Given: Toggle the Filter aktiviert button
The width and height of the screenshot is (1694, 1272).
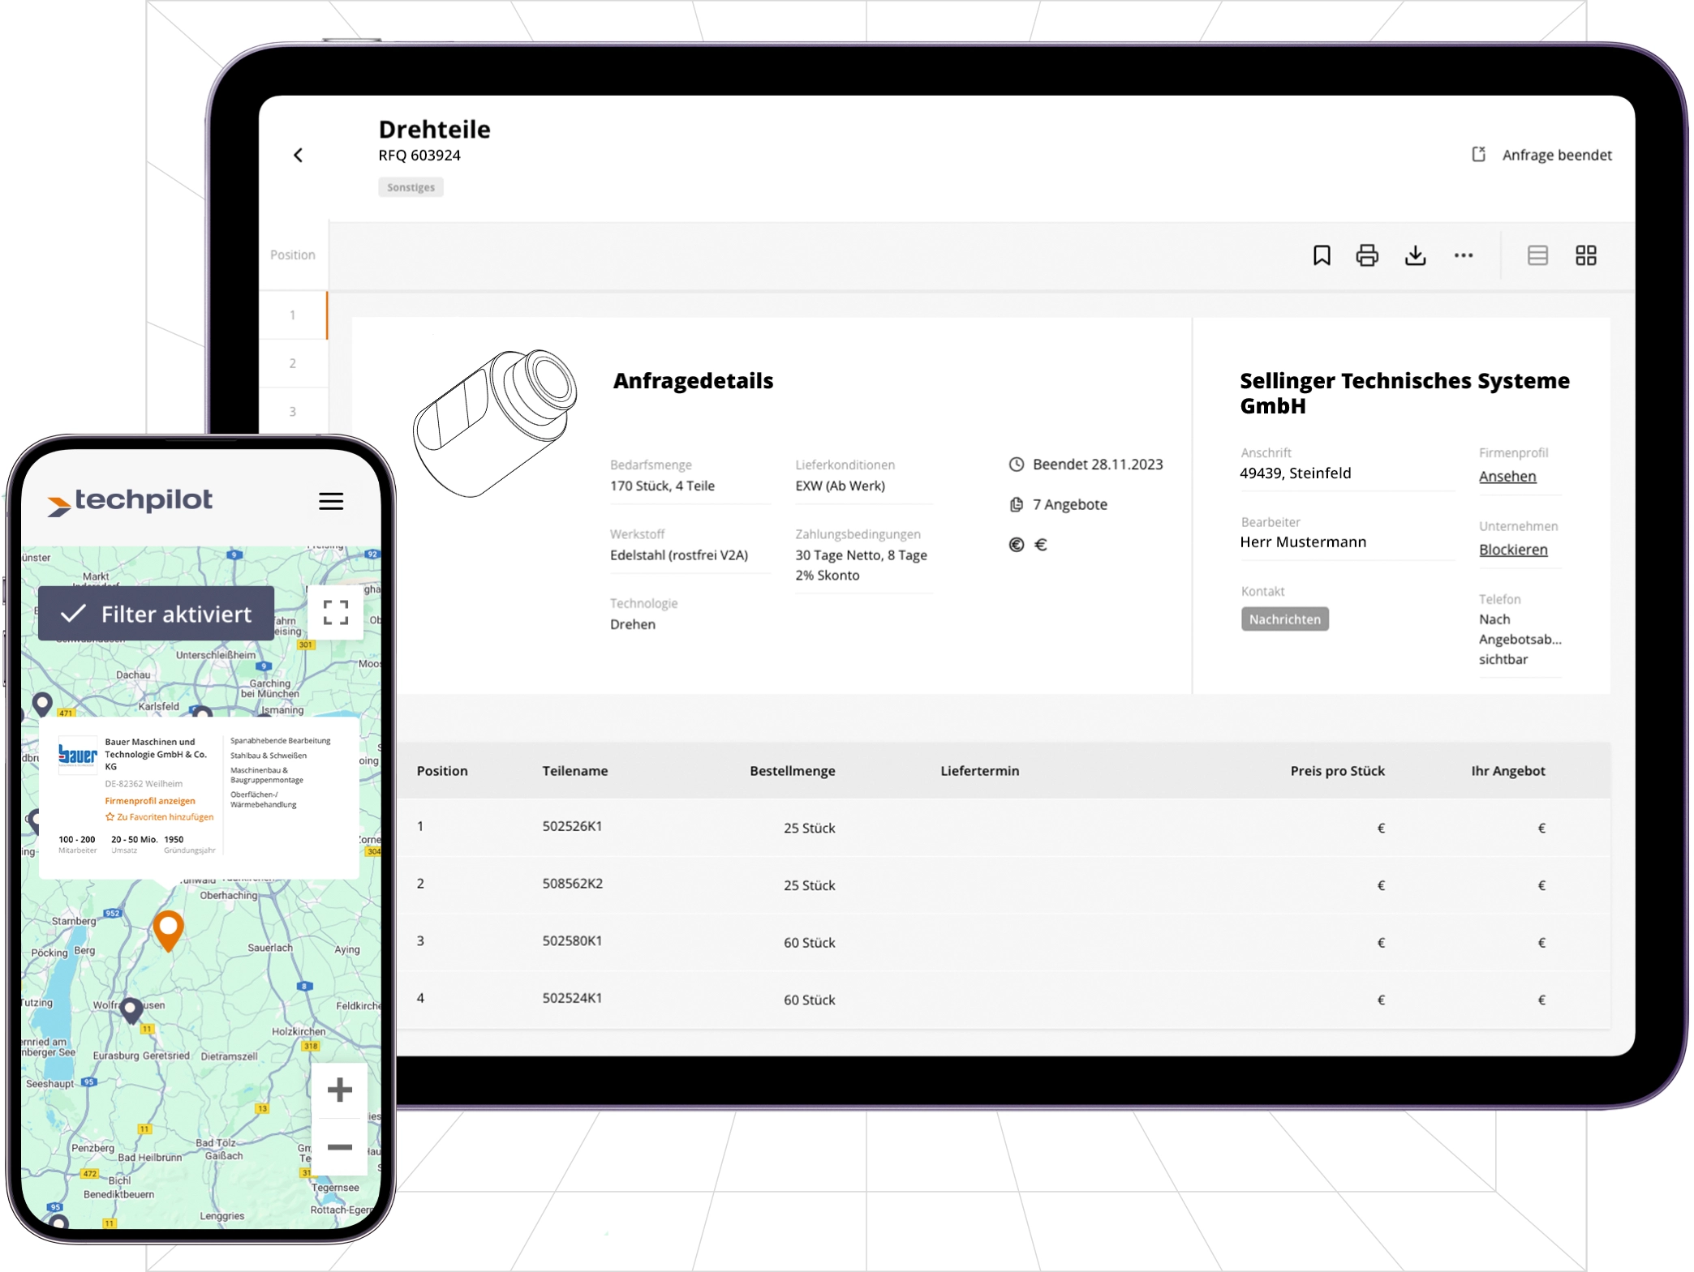Looking at the screenshot, I should [x=157, y=615].
